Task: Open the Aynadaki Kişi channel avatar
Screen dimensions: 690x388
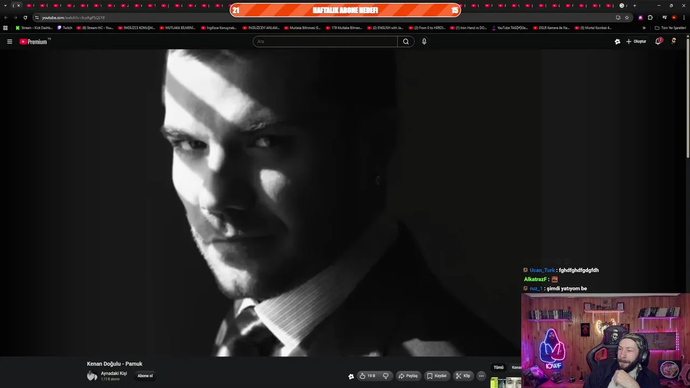Action: pyautogui.click(x=92, y=376)
